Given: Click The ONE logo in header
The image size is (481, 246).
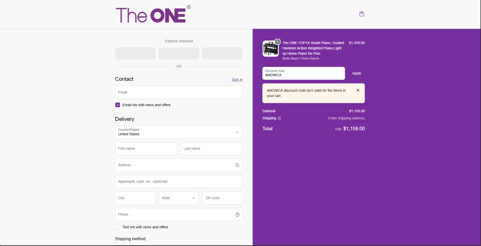Looking at the screenshot, I should 153,14.
